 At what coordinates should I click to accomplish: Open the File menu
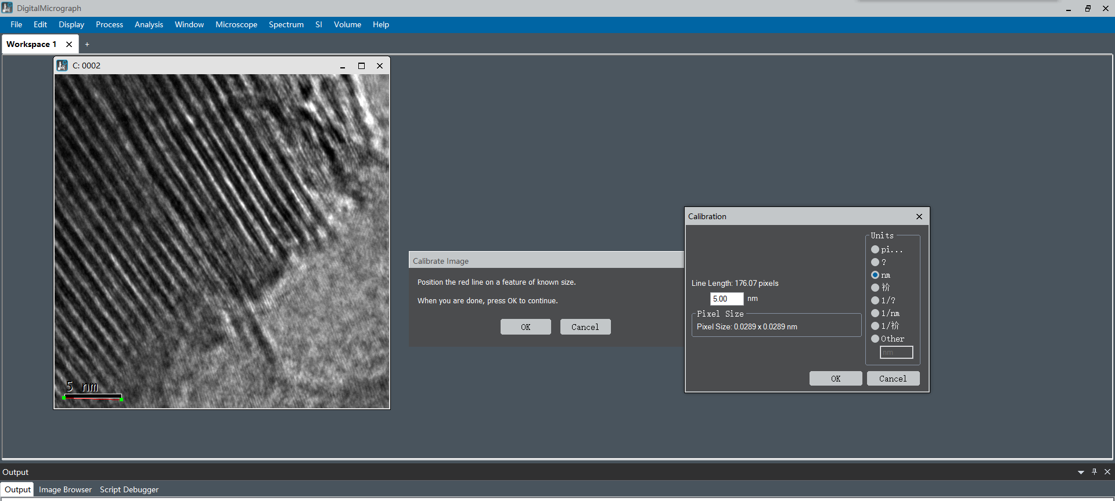16,24
